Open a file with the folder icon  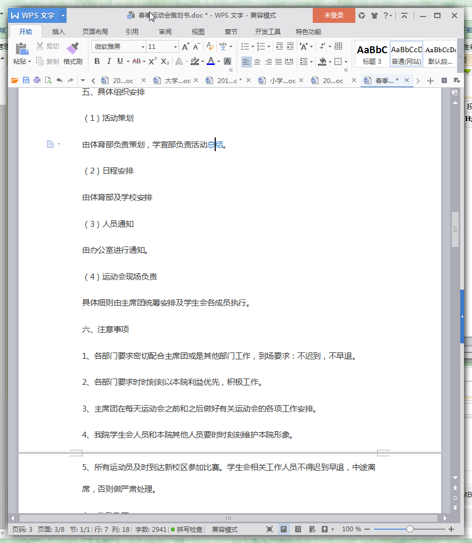pyautogui.click(x=14, y=80)
